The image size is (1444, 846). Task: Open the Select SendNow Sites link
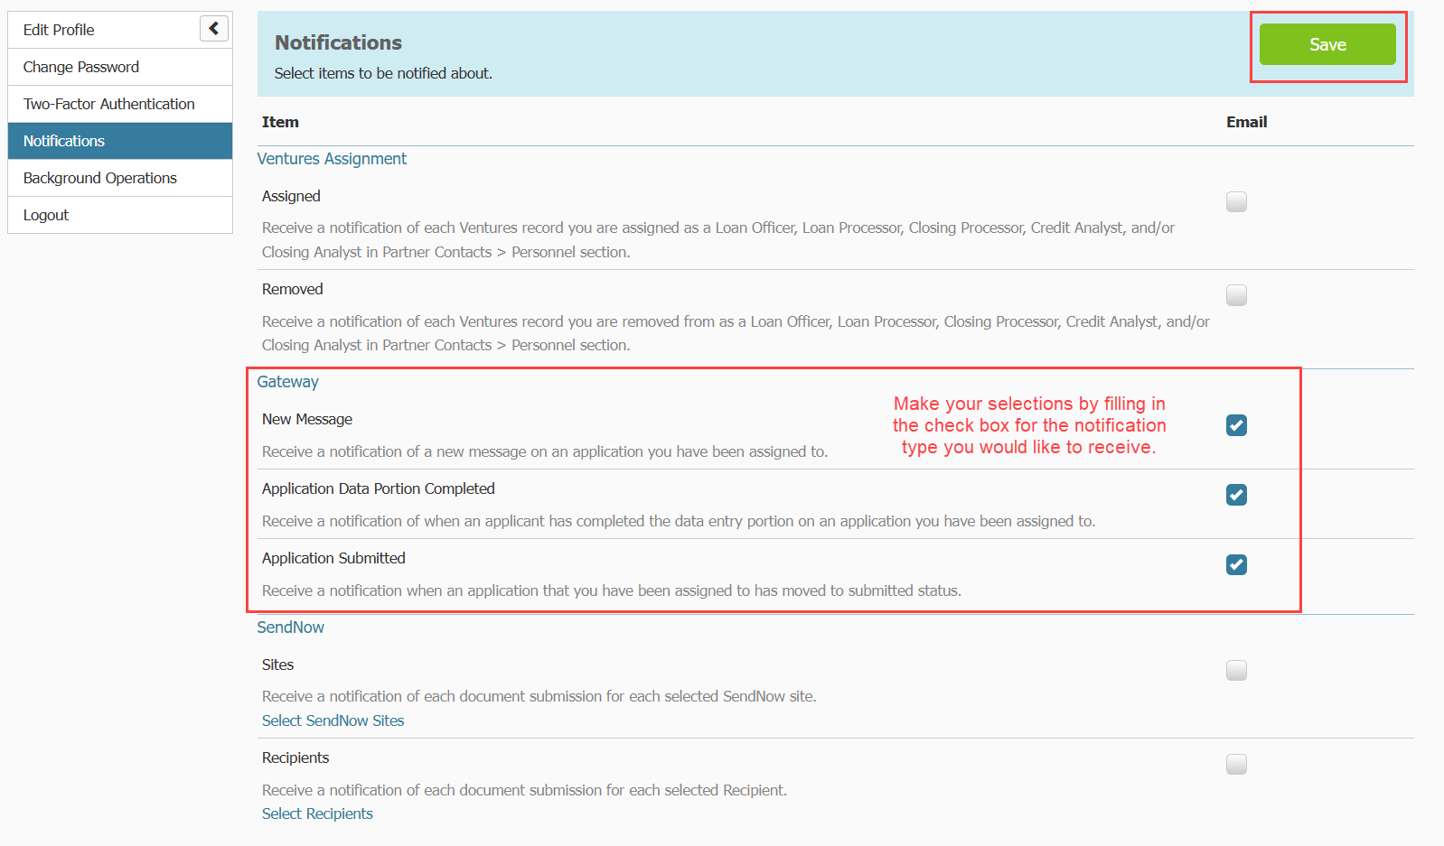click(x=333, y=720)
